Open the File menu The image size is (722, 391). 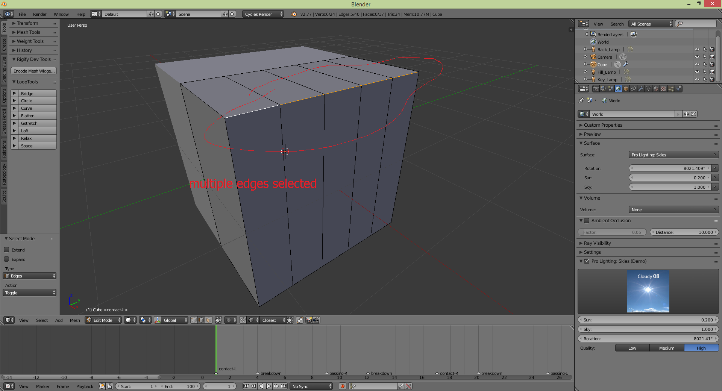click(x=23, y=14)
